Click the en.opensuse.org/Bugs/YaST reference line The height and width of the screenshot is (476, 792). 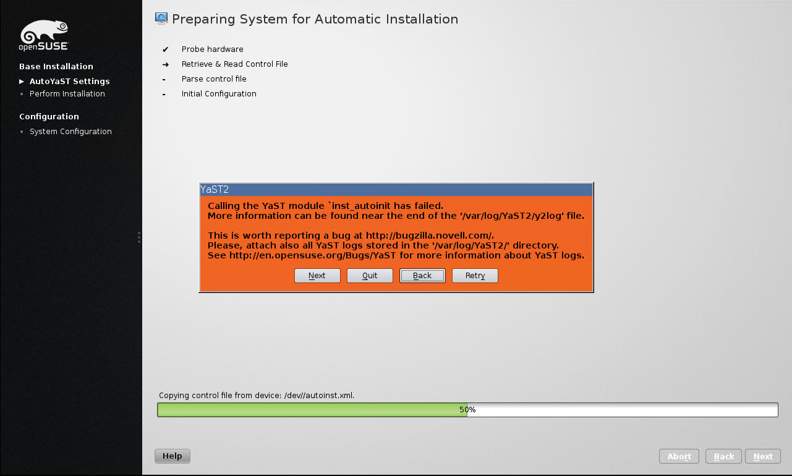396,255
